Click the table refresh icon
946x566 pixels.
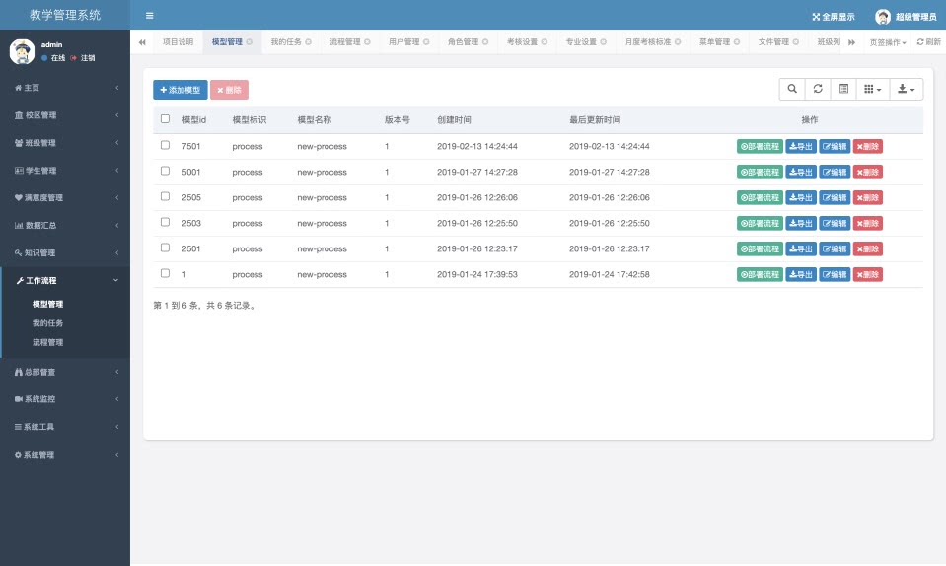(818, 90)
